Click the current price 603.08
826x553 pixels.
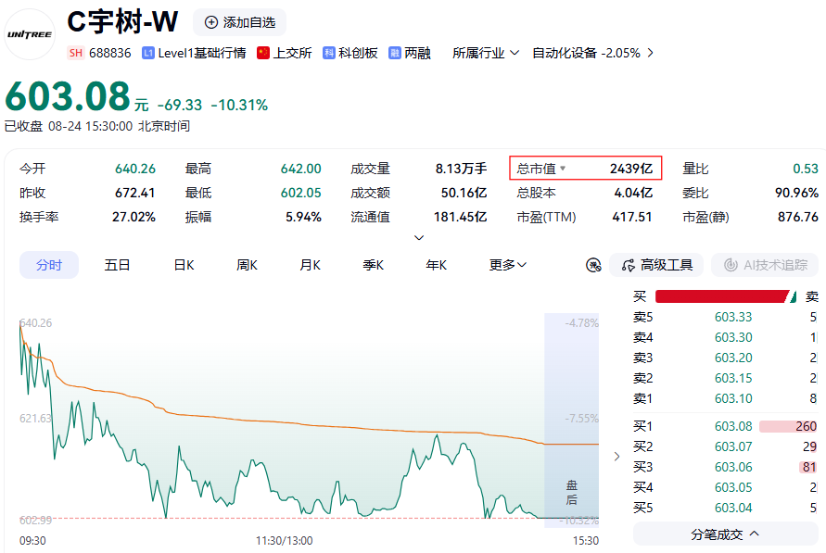(x=68, y=96)
